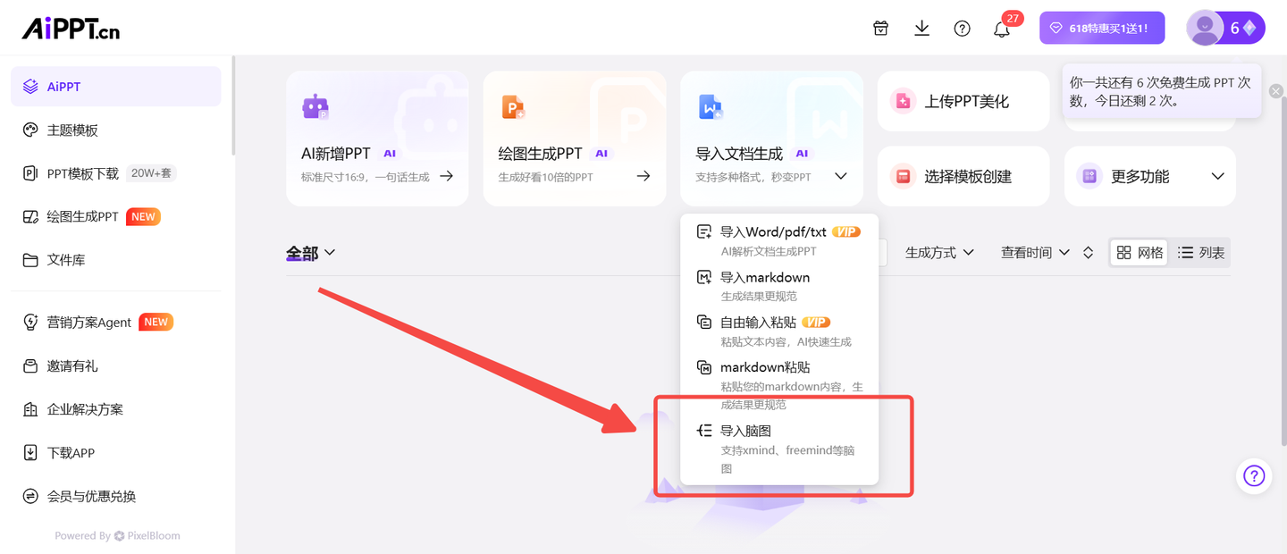Open the 绘图生成PPT card arrow

(643, 176)
